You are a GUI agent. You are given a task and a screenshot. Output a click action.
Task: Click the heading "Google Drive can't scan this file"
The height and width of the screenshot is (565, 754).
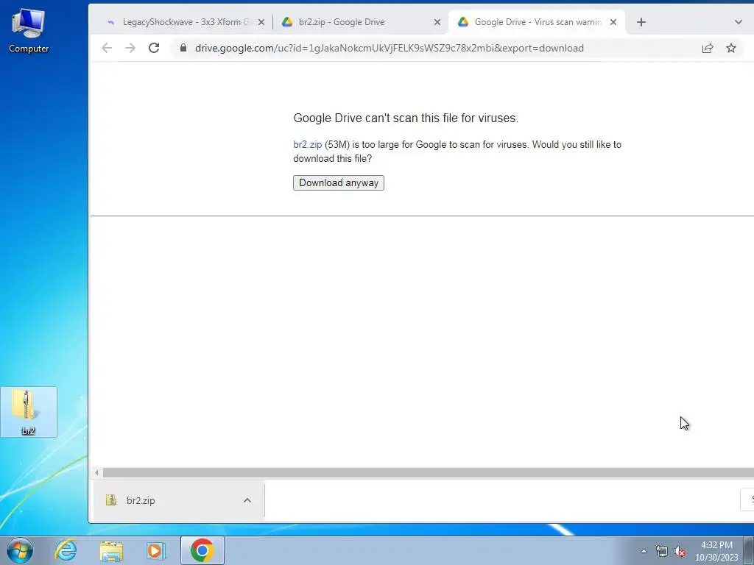406,118
